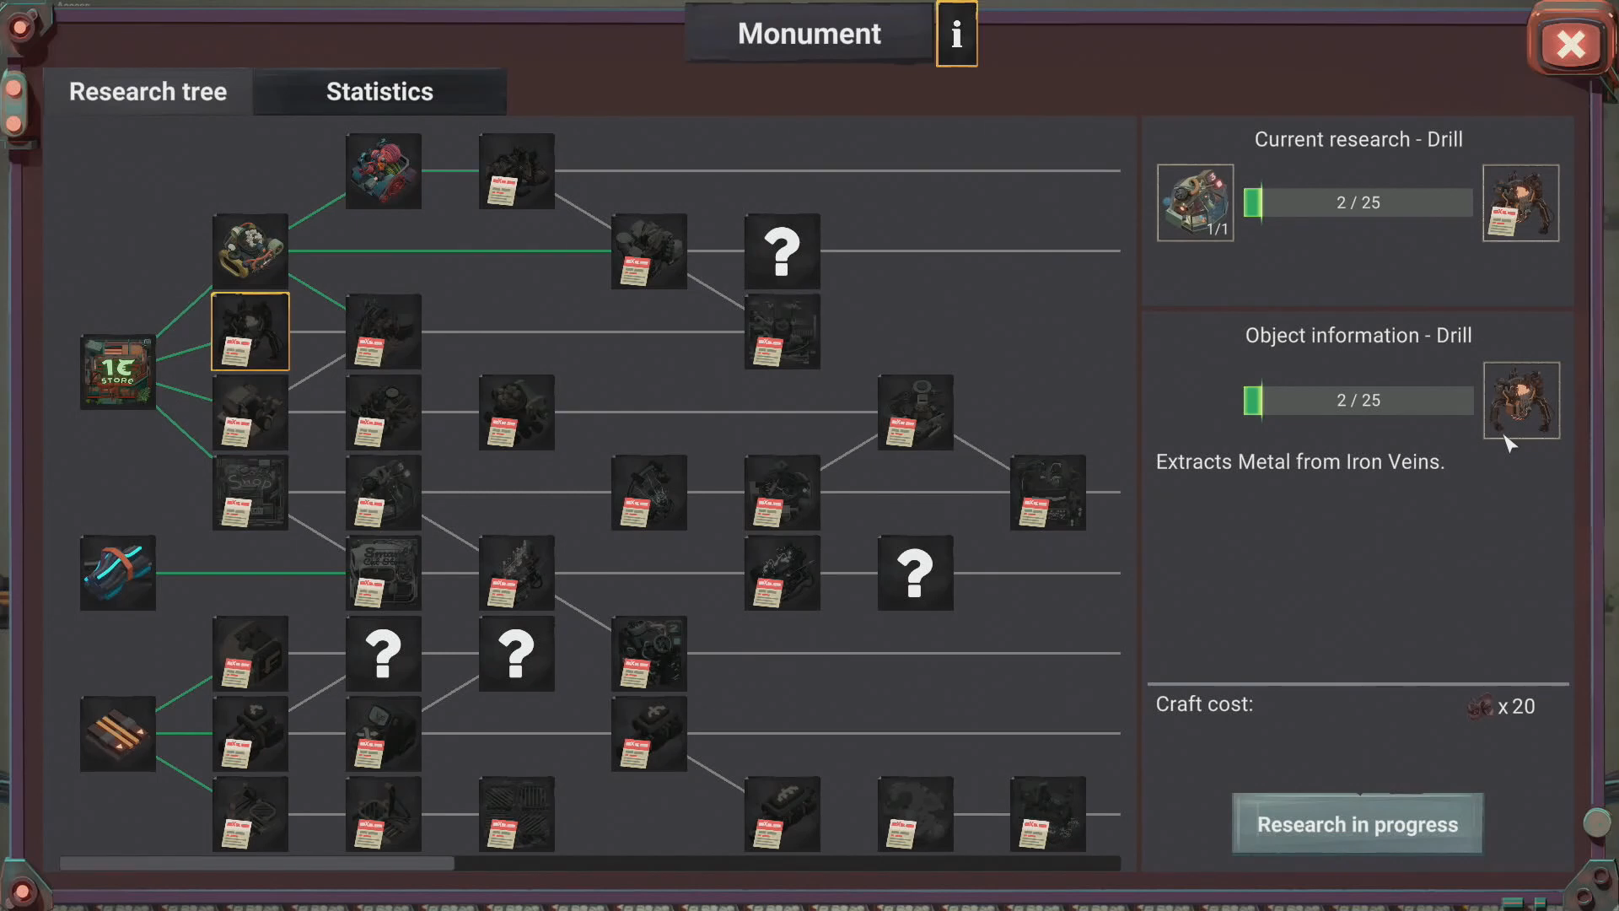Click the highlighted Drill research node
This screenshot has height=911, width=1619.
tap(250, 332)
